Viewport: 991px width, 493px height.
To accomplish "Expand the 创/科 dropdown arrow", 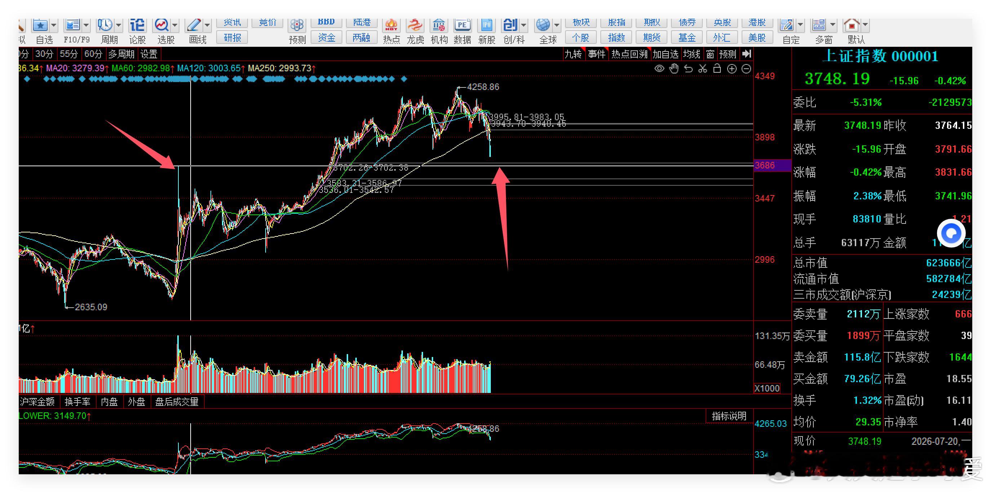I will point(524,25).
